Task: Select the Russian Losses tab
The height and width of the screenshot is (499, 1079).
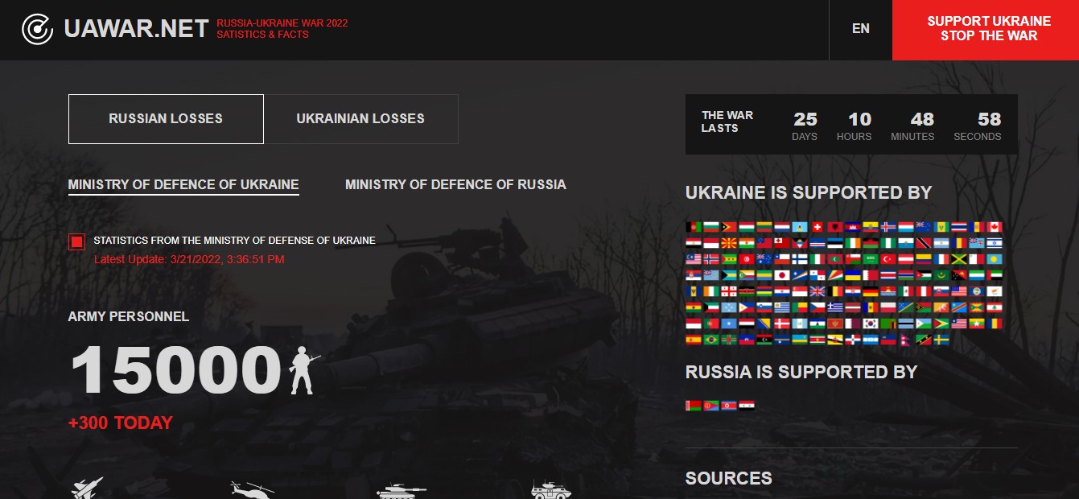Action: pyautogui.click(x=166, y=119)
